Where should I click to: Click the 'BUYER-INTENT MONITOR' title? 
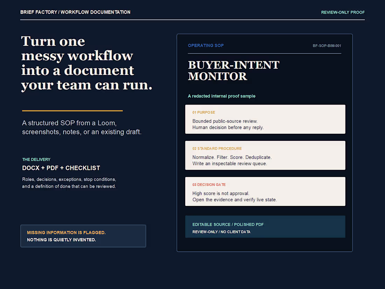tap(233, 70)
